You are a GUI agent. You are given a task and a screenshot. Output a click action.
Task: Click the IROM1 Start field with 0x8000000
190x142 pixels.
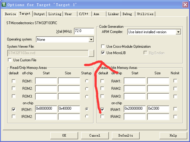pyautogui.click(x=46, y=109)
